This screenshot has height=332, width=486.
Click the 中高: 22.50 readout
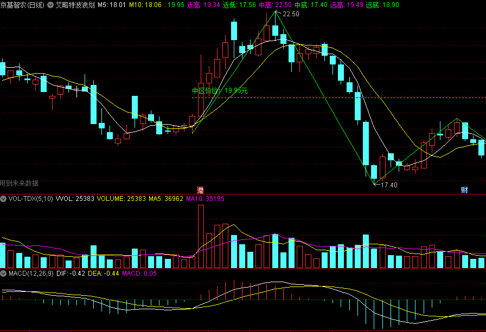click(275, 5)
